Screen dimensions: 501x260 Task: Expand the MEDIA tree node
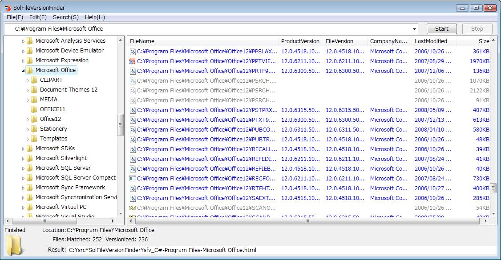[x=28, y=100]
